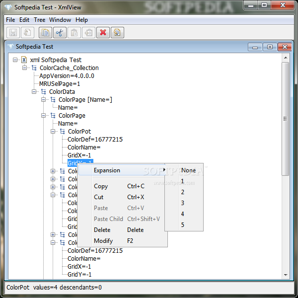This screenshot has height=298, width=298.
Task: Collapse the ColorPot node above ColorDef=16777215
Action: tap(53, 132)
